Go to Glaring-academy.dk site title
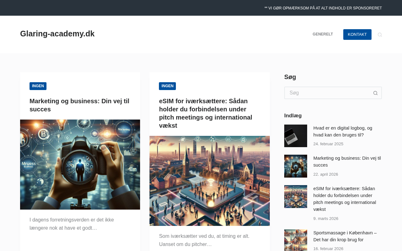Viewport: 402px width, 251px height. coord(57,34)
